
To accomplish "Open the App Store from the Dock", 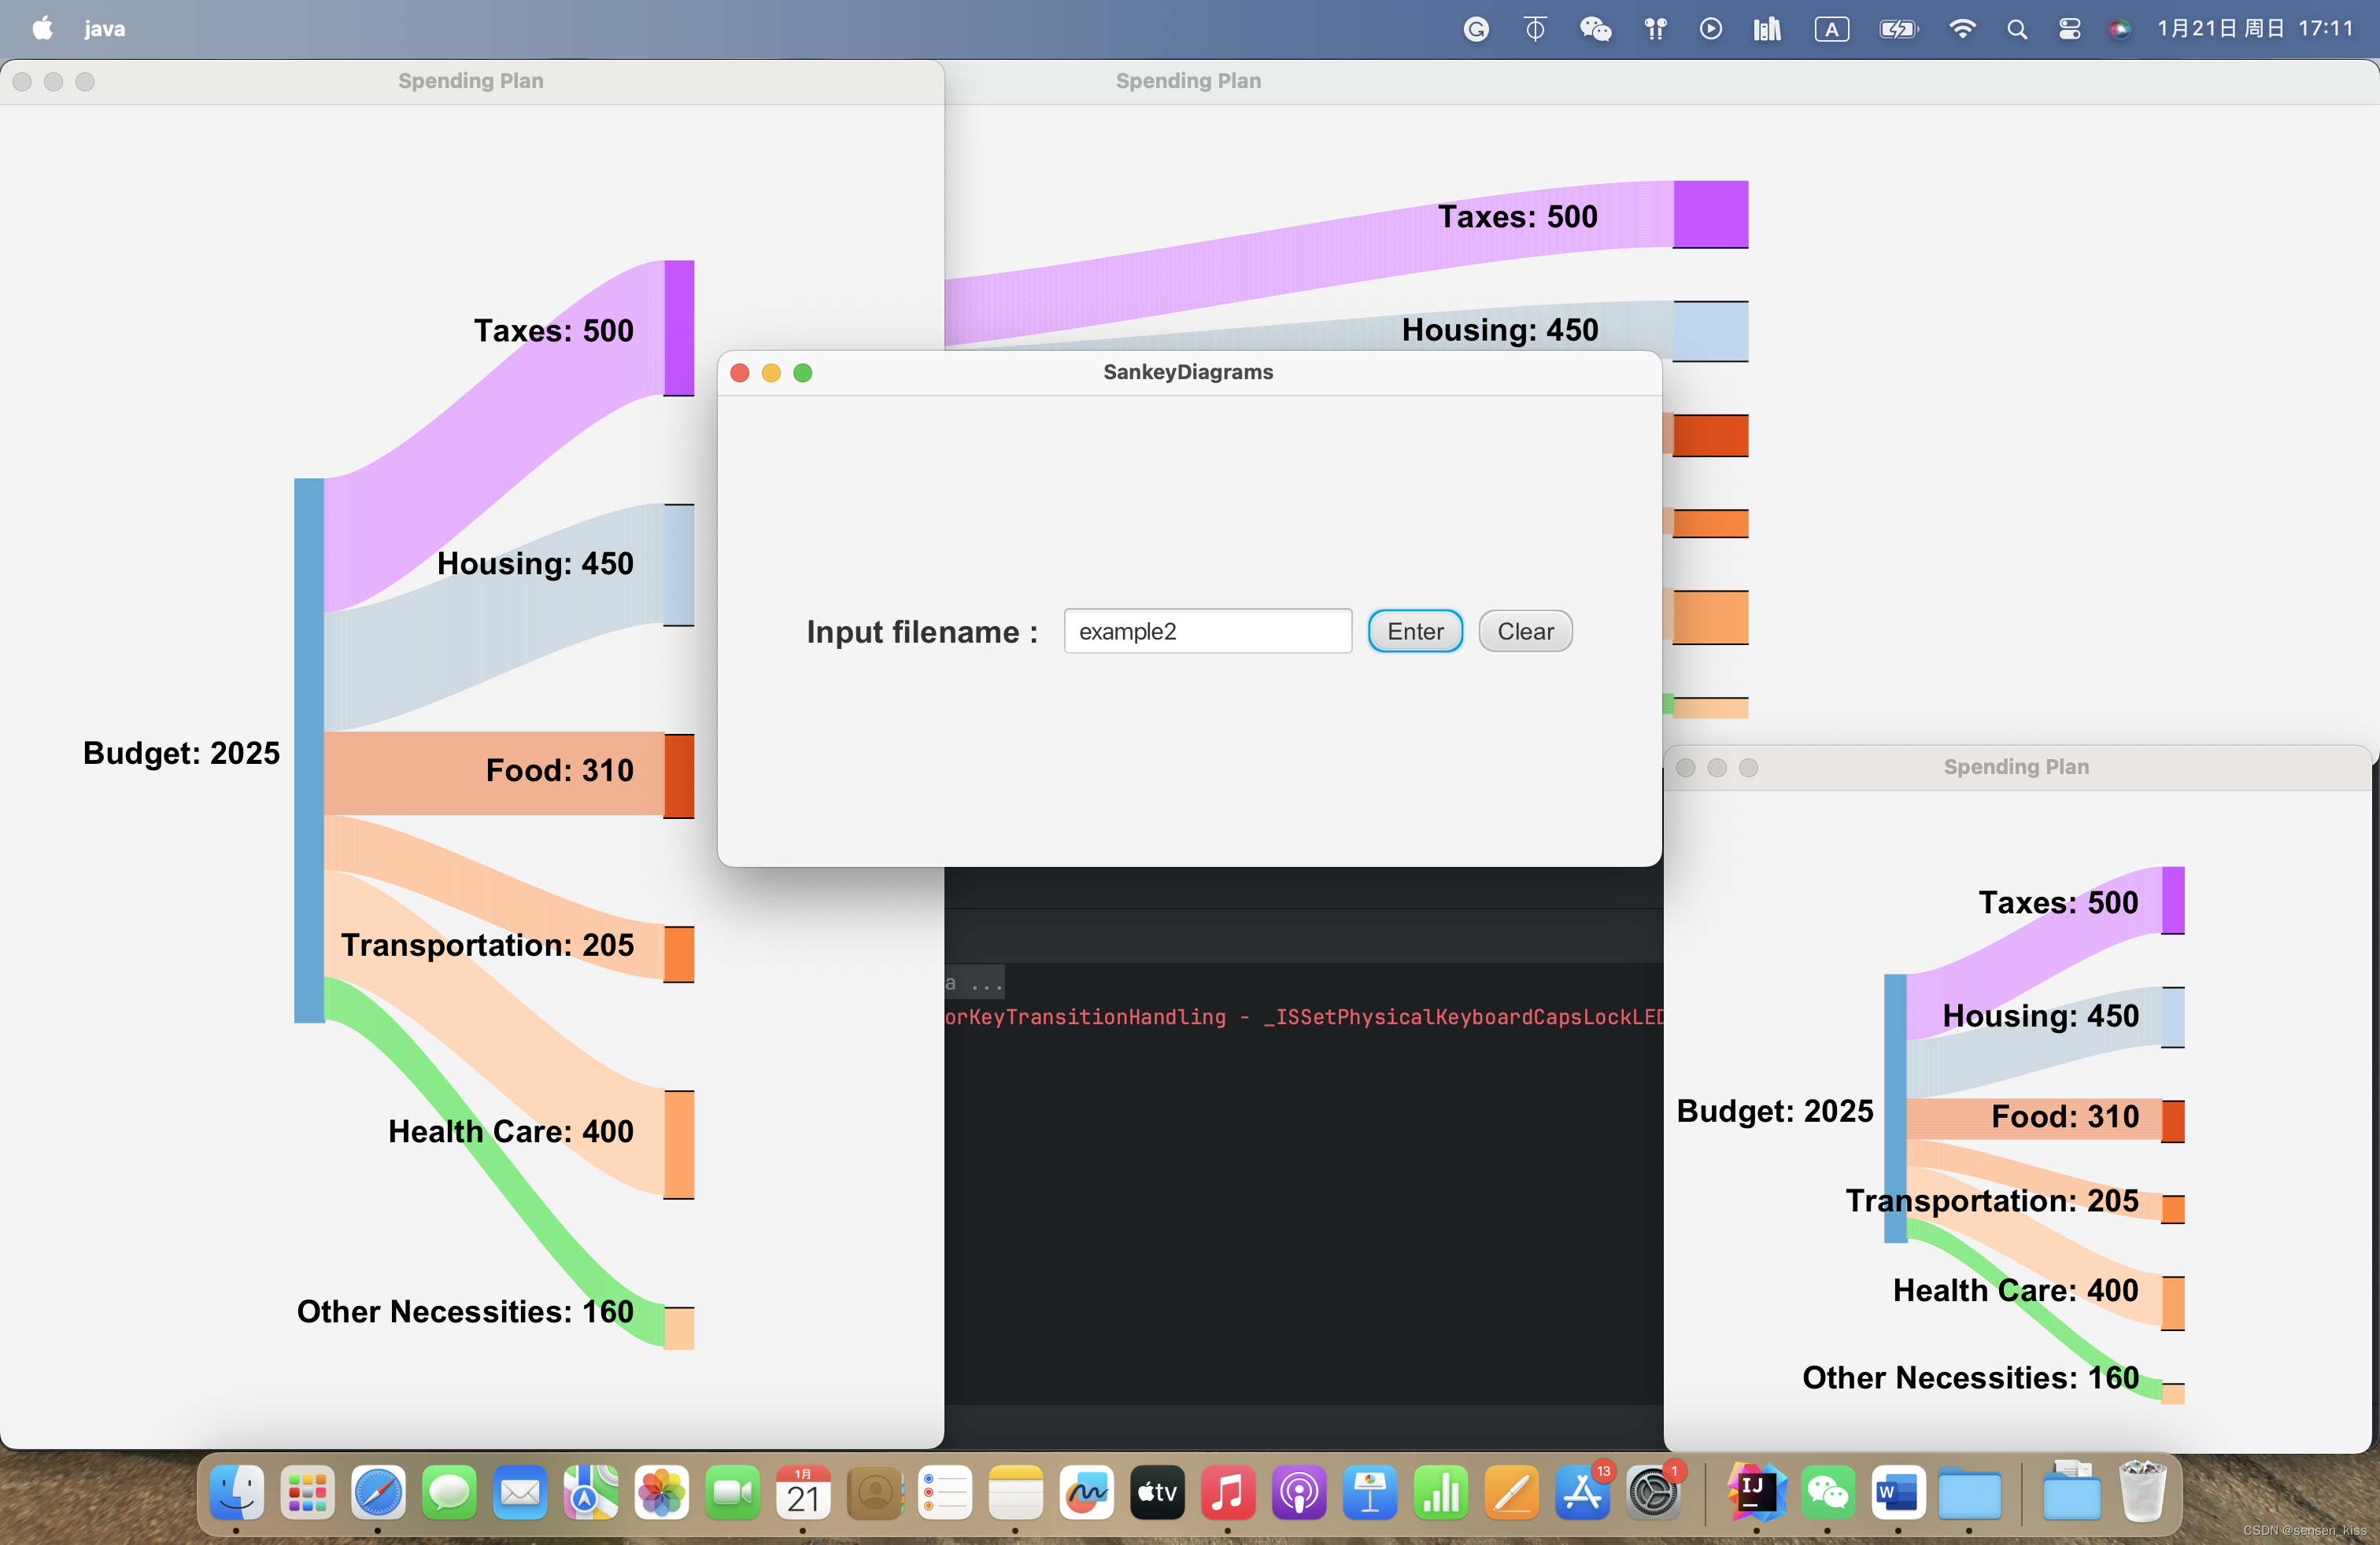I will click(x=1583, y=1495).
